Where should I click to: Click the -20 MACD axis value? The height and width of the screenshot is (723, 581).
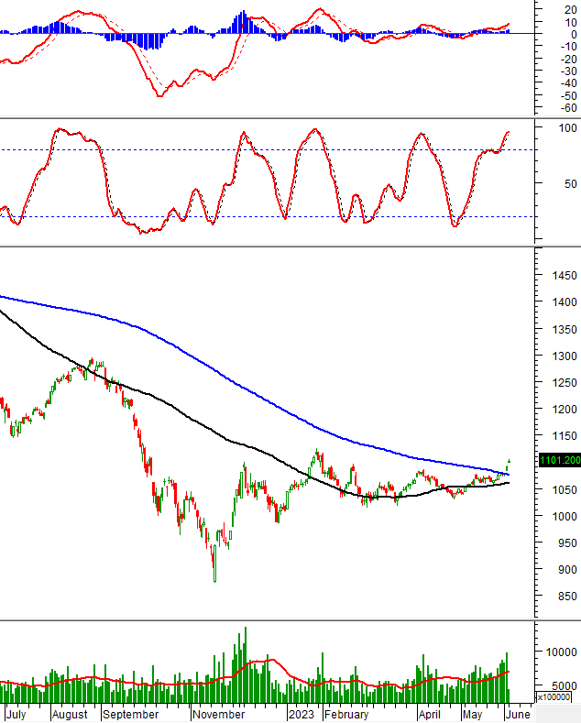(568, 59)
